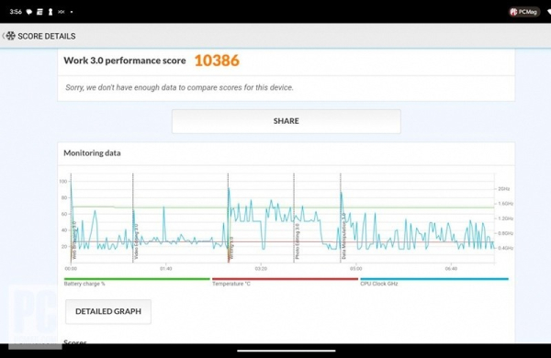Click the 2GHz right axis label
Viewport: 551px width, 358px height.
pos(504,189)
